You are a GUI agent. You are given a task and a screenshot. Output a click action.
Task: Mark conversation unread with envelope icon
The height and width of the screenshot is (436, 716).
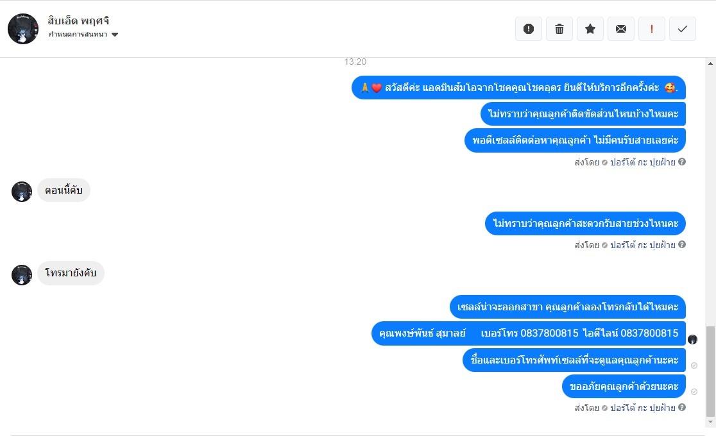click(621, 29)
